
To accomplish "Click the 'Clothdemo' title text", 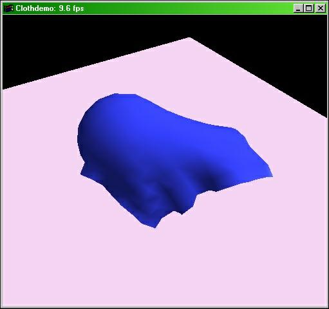I will (35, 8).
